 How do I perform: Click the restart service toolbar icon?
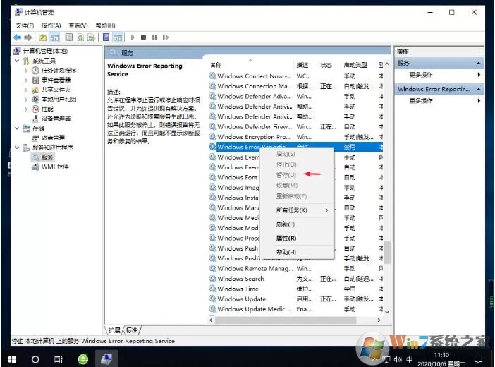coord(166,37)
